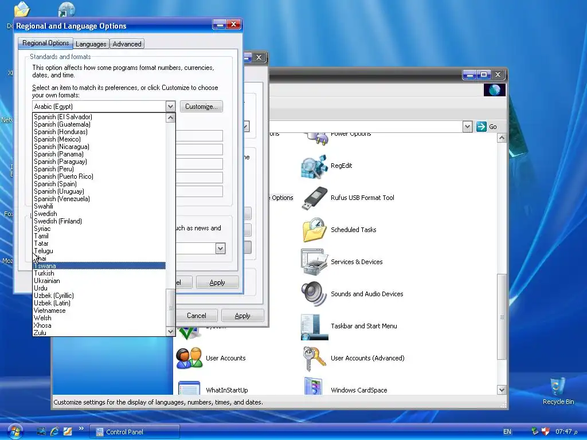Click the EN language indicator in taskbar

coord(507,431)
